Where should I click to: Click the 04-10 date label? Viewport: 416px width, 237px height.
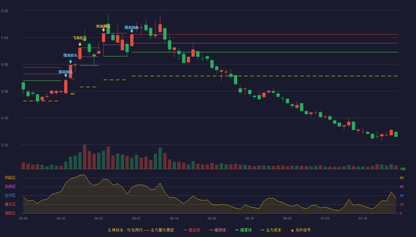(61, 218)
